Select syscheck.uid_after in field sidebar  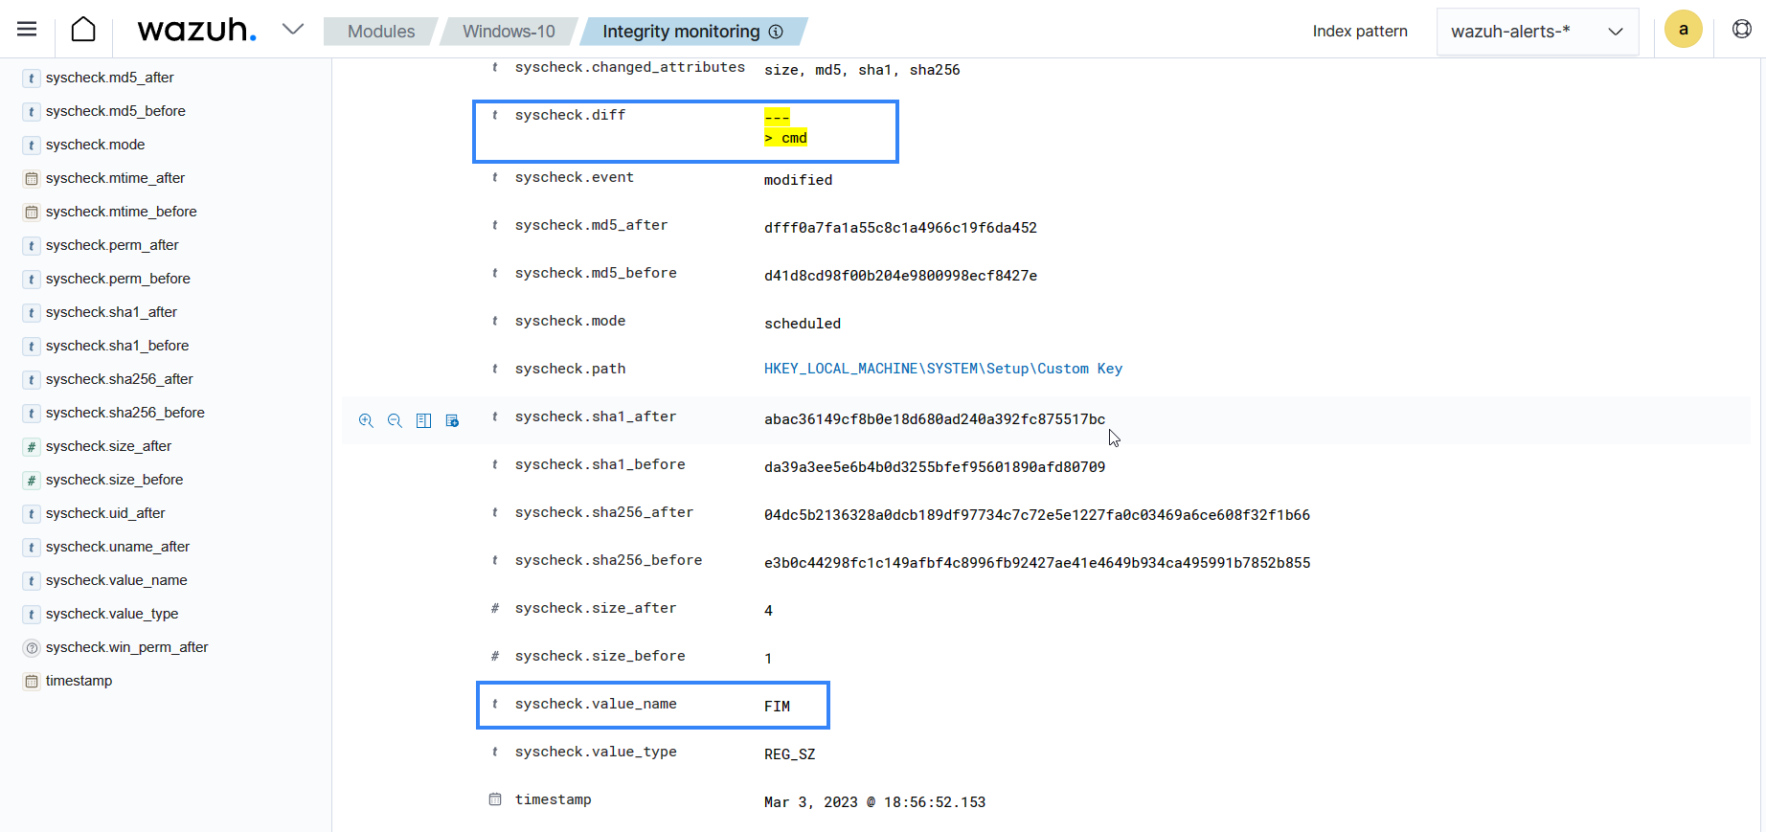pos(105,513)
